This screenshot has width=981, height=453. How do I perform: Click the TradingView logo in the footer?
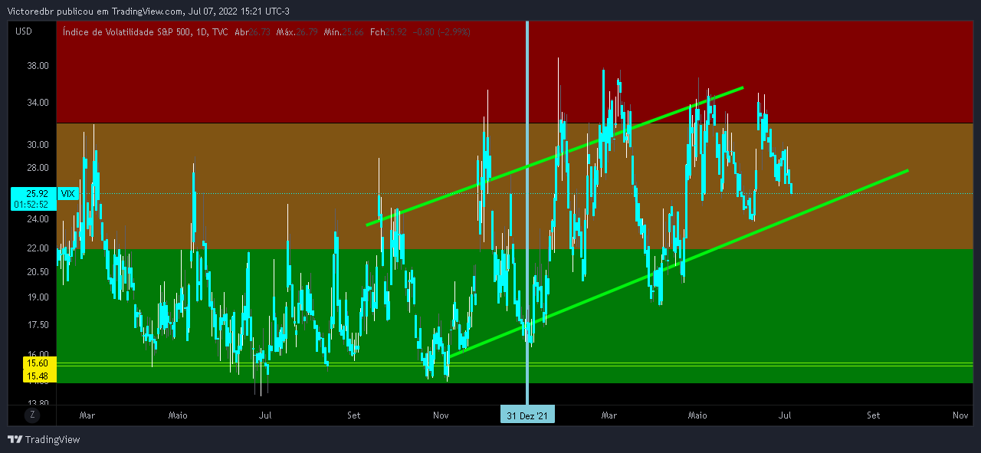(x=44, y=440)
